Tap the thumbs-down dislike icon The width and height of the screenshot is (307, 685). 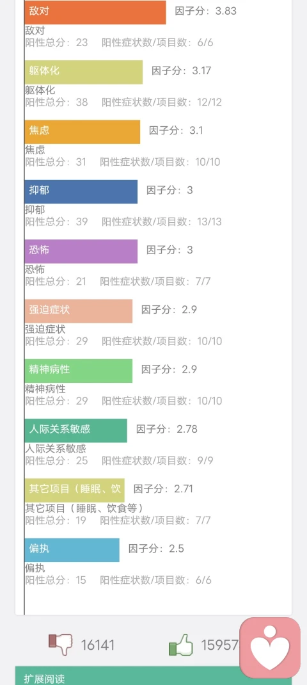coord(61,645)
